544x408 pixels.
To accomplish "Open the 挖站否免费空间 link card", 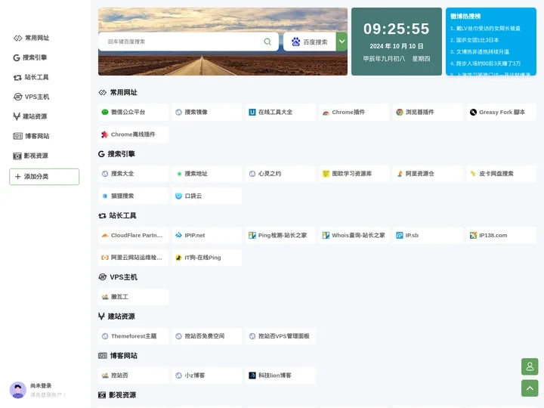I will [207, 336].
